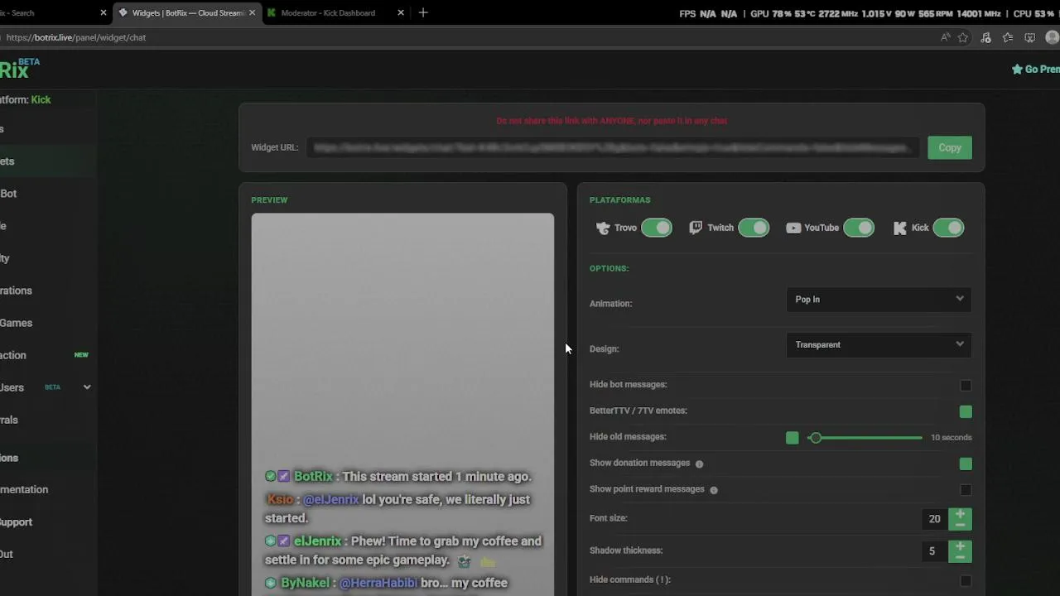Uncheck the Show donation messages checkbox
Screen dimensions: 1060x596
pos(966,464)
